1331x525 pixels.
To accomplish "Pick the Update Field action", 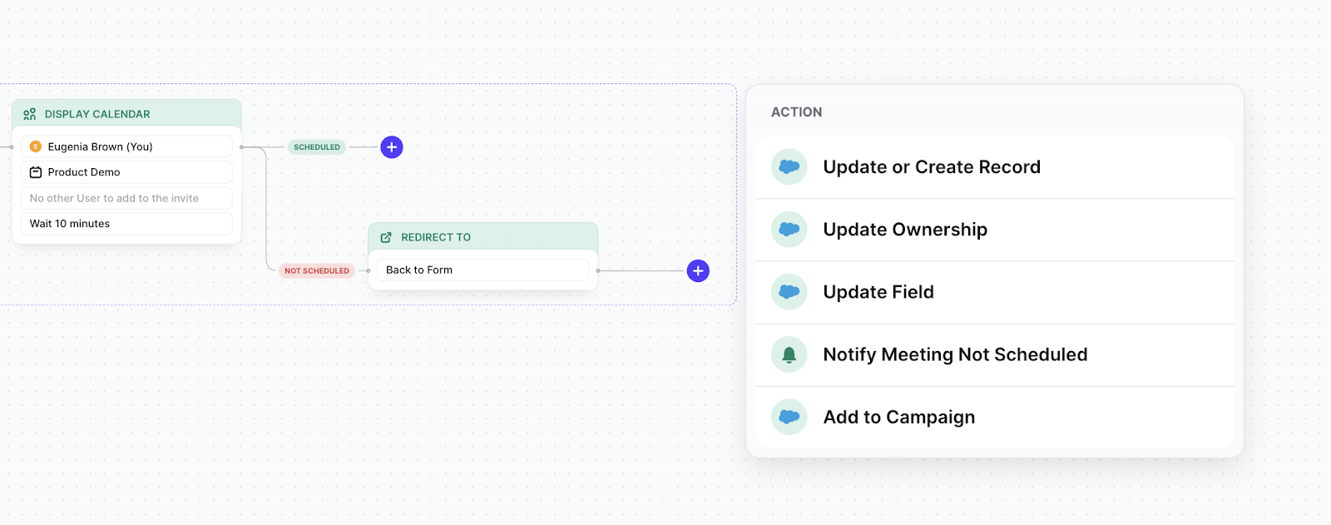I will pos(995,292).
